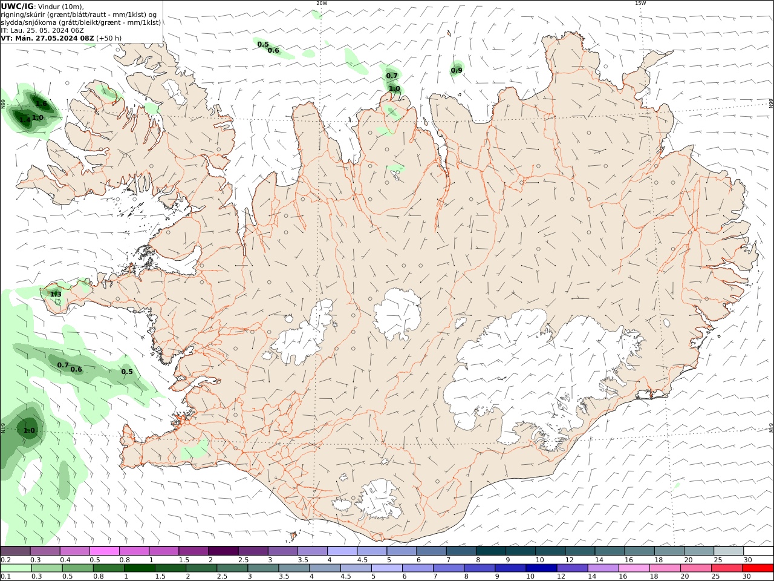Click the 'rigning/skúrir' legend description line

tap(79, 15)
